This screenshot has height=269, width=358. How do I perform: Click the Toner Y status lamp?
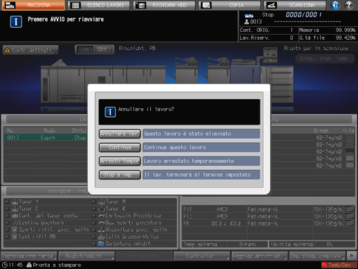[x=7, y=202]
